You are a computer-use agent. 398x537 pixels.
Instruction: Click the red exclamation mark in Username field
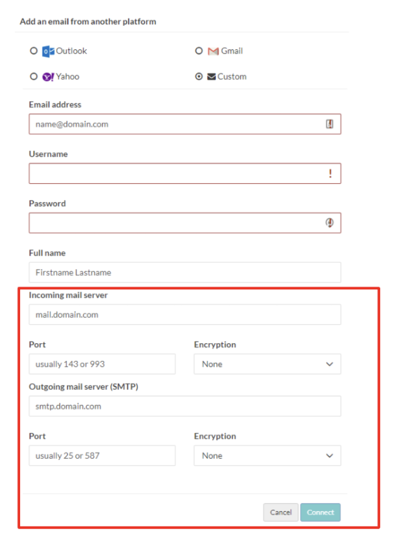pos(330,174)
